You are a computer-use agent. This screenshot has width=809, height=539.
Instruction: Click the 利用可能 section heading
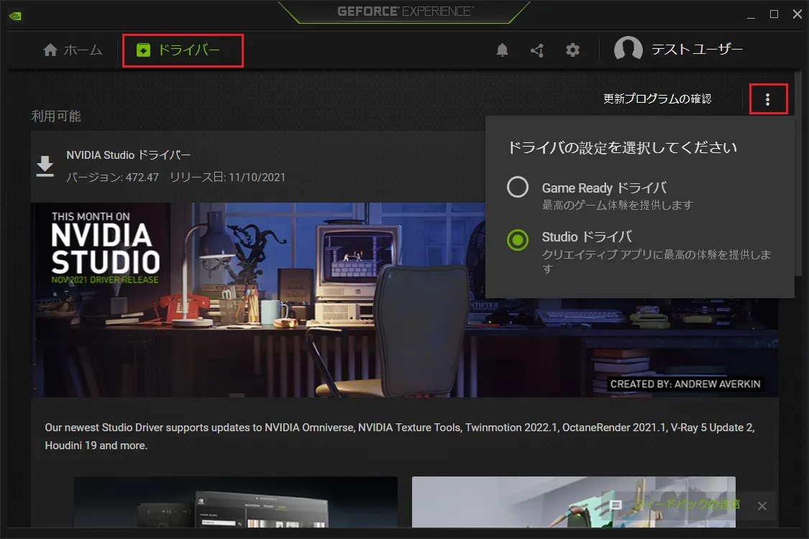click(55, 116)
